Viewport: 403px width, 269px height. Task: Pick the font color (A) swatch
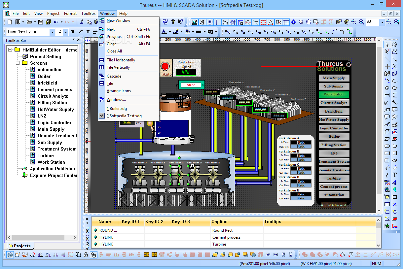(x=164, y=32)
